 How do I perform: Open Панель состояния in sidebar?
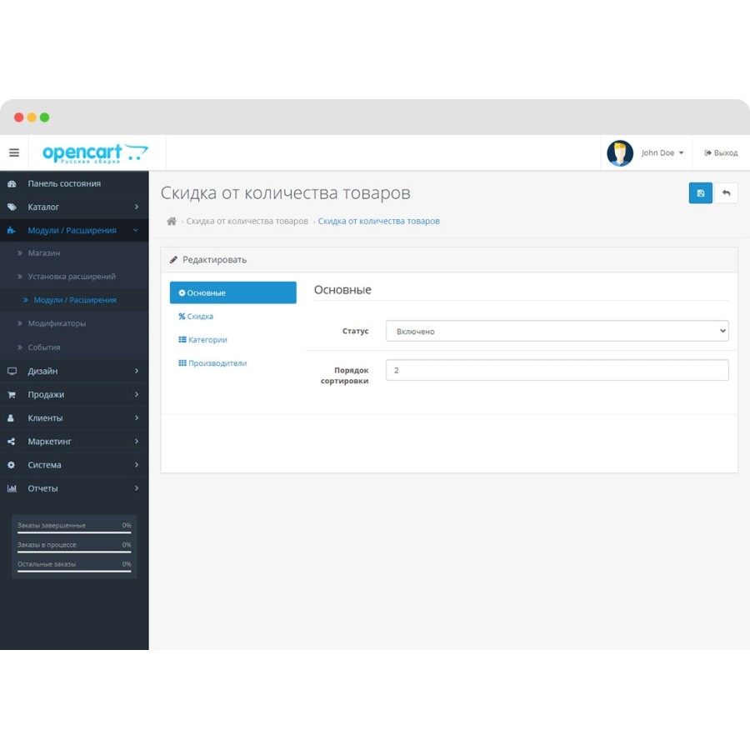click(74, 183)
